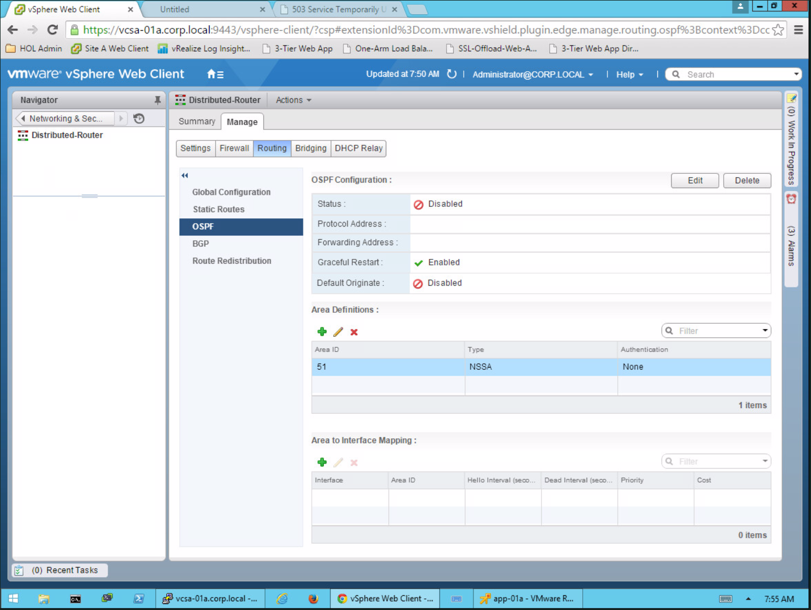This screenshot has width=811, height=610.
Task: Open File Explorer from taskbar
Action: [43, 598]
